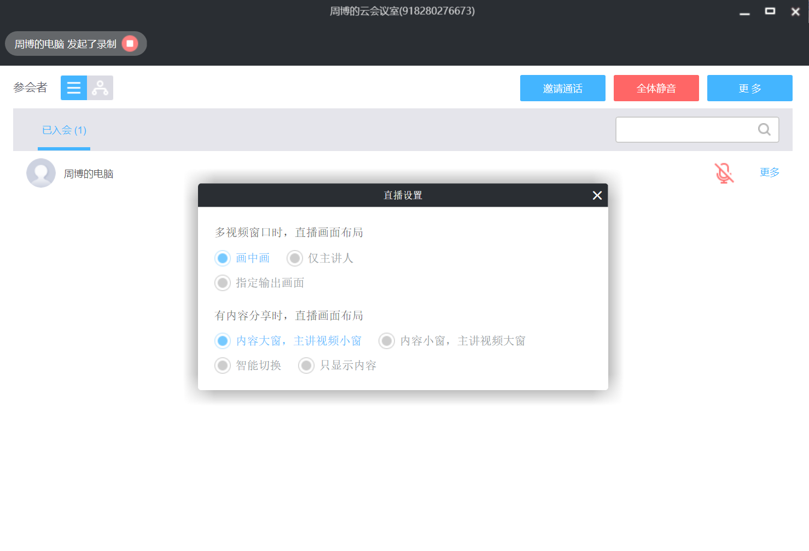This screenshot has height=551, width=809.
Task: Click the participant search input field
Action: (689, 130)
